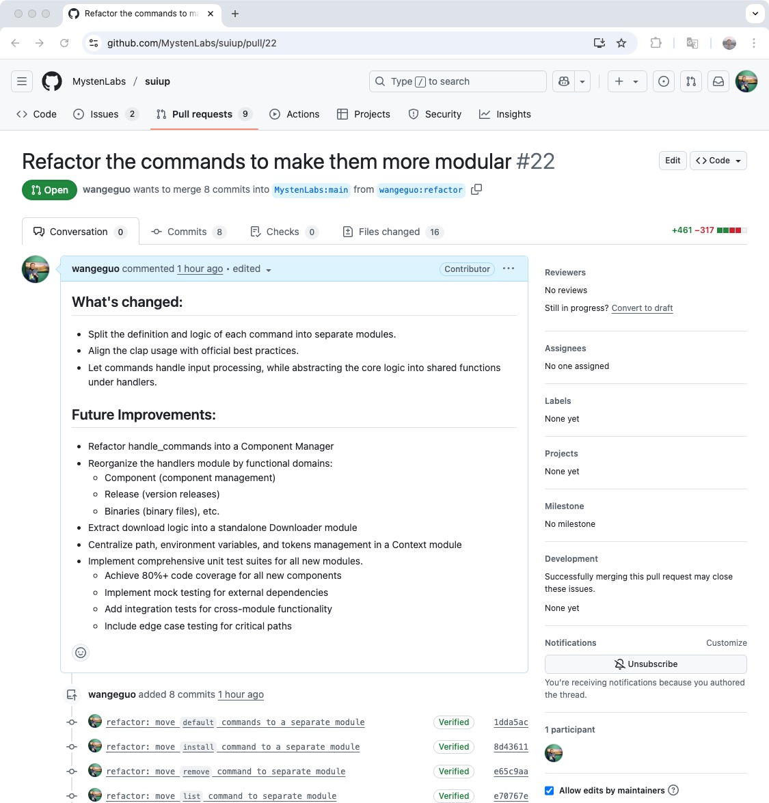Open the Insights tab
This screenshot has width=769, height=803.
[505, 114]
